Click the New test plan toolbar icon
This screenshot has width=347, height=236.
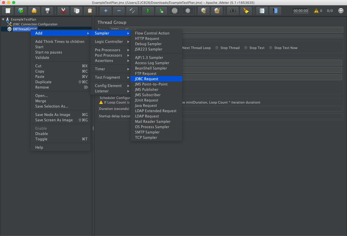[x=8, y=11]
